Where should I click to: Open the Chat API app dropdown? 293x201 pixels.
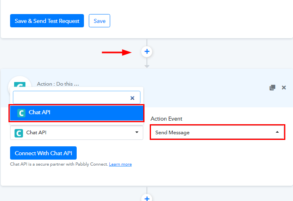pos(77,133)
